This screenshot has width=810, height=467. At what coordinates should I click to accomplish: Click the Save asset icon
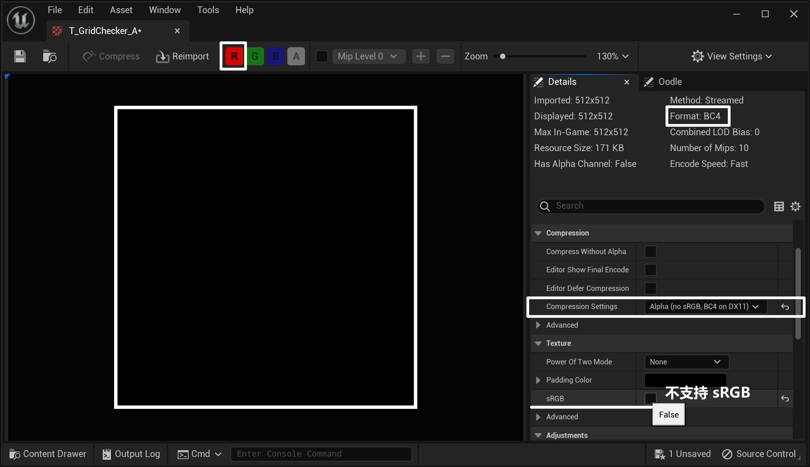(x=20, y=56)
